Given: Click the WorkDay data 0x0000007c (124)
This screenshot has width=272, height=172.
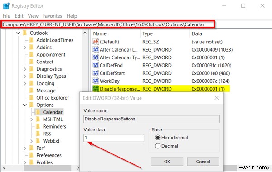Looking at the screenshot, I should click(210, 81).
